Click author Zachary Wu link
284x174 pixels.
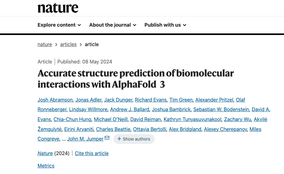(237, 119)
